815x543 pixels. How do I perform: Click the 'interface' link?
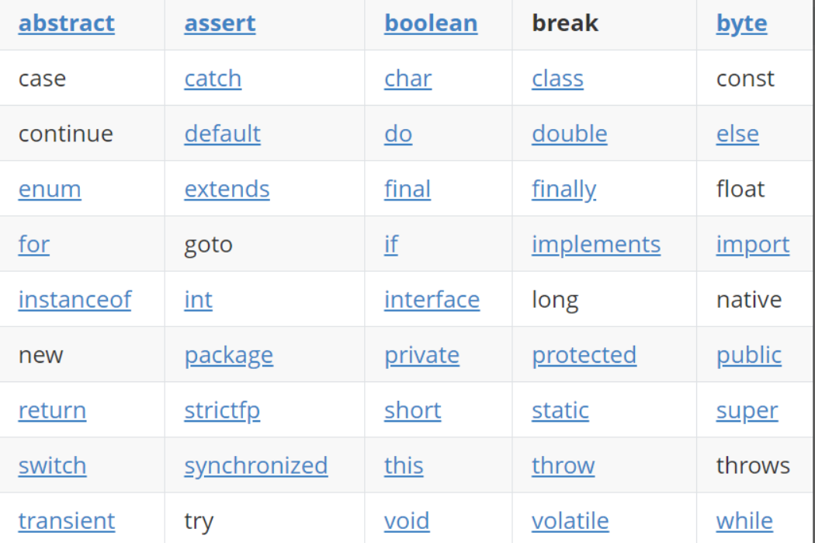click(x=432, y=299)
